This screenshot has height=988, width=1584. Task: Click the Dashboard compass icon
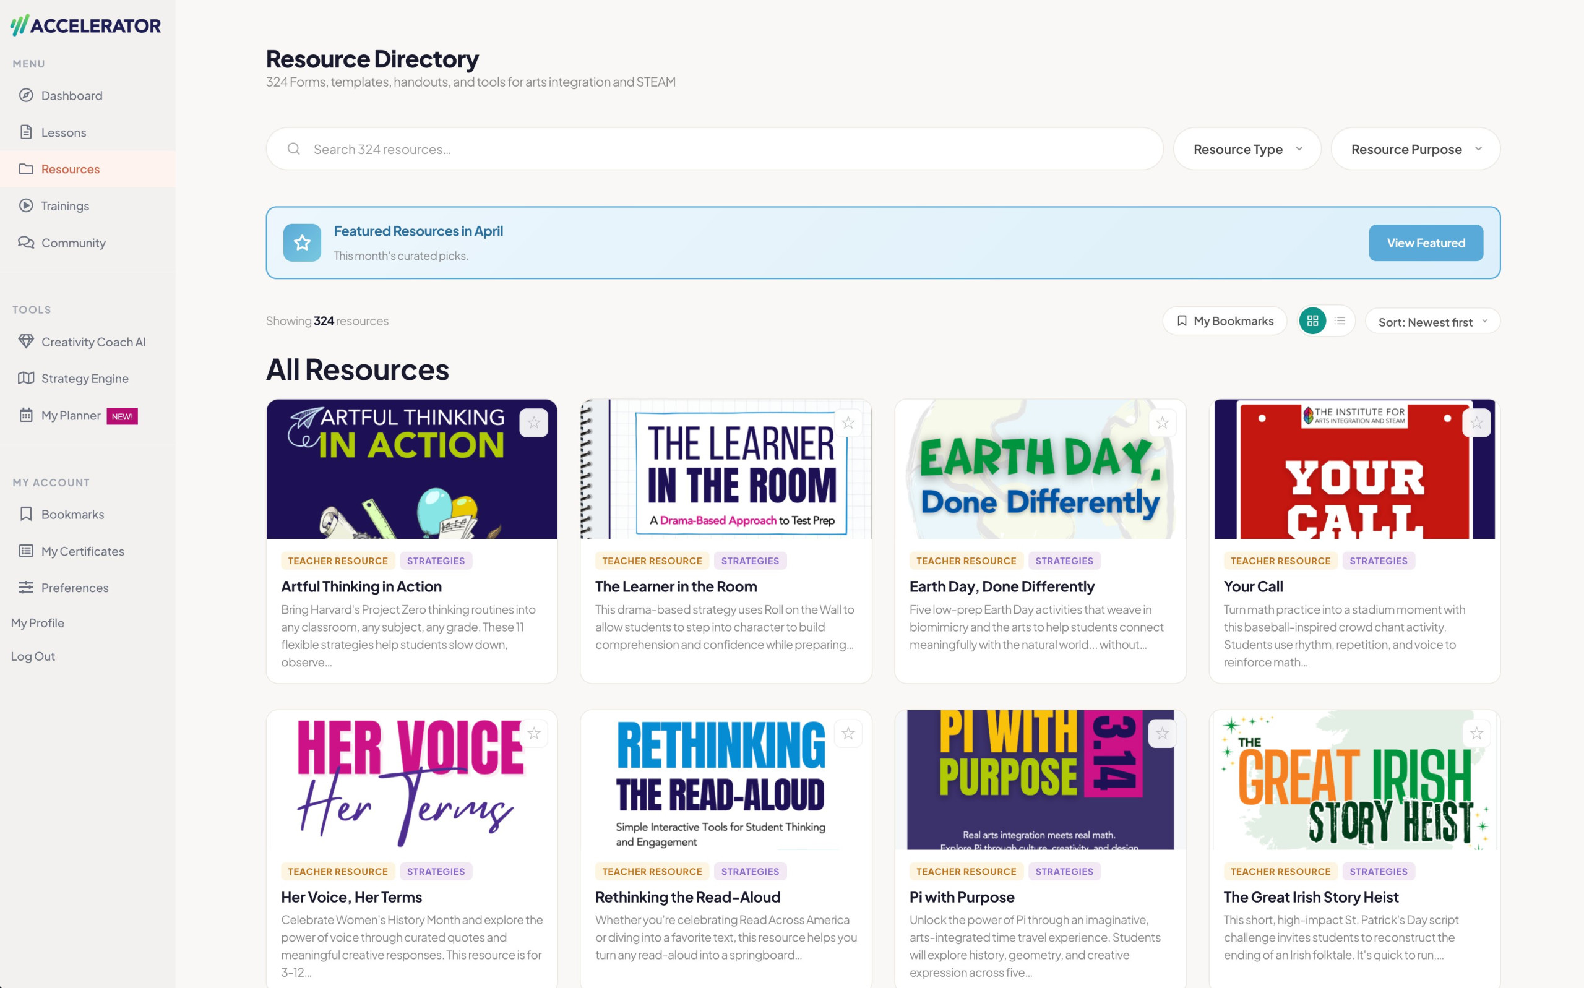point(26,95)
